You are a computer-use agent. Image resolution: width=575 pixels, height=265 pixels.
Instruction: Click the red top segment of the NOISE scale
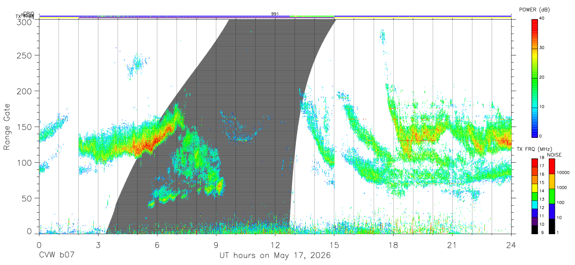(x=552, y=166)
